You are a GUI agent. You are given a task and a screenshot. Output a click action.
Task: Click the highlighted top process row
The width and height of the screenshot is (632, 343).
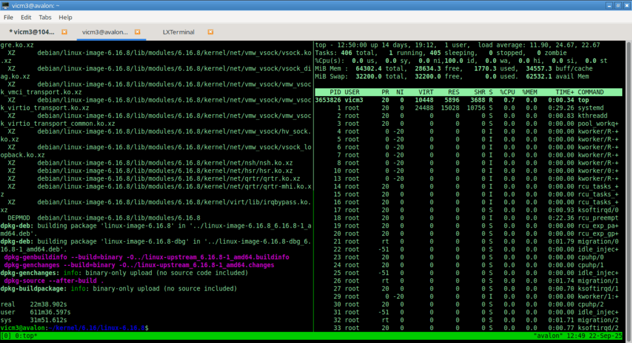469,100
